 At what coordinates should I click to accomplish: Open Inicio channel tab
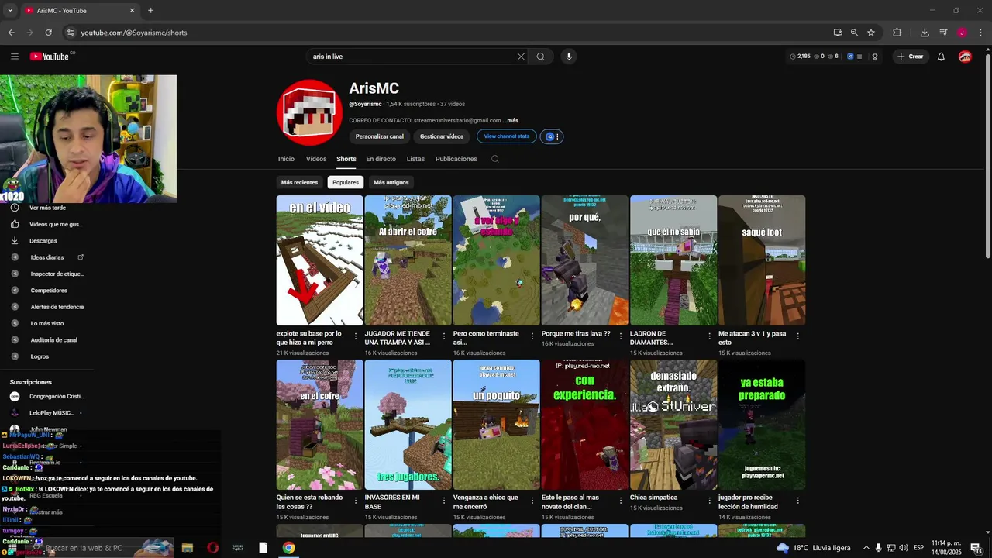point(286,159)
